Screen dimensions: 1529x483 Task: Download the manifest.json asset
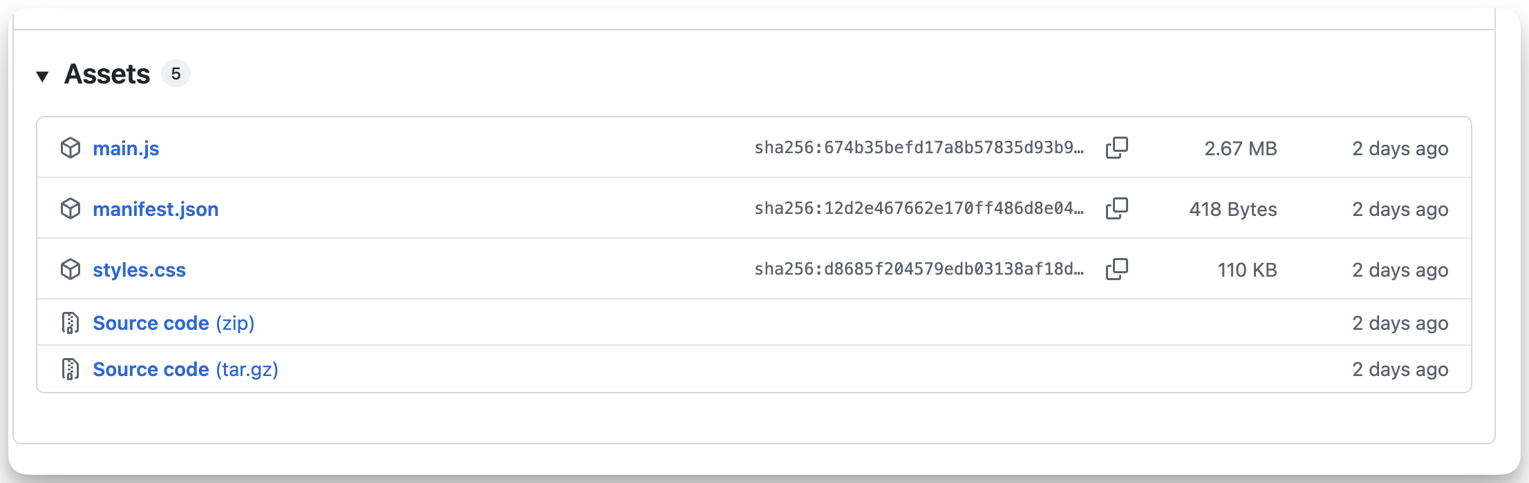(x=156, y=209)
